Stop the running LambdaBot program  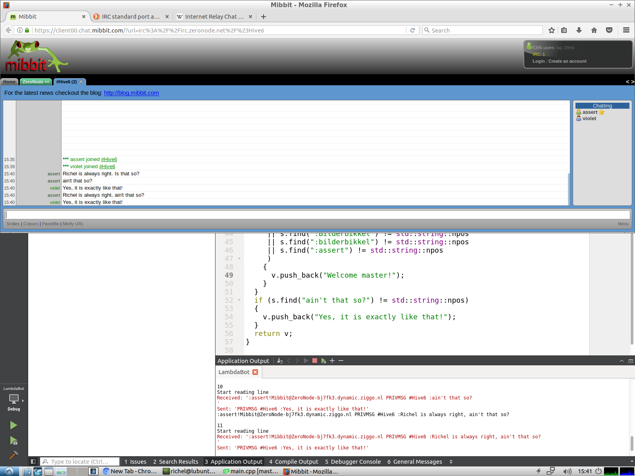click(315, 361)
